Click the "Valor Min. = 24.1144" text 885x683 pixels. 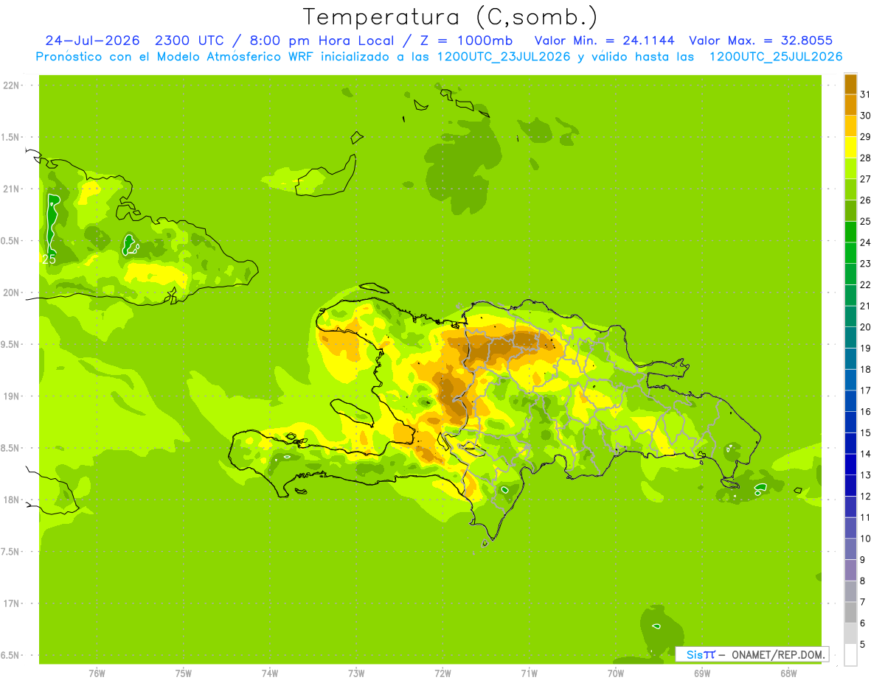tap(604, 41)
